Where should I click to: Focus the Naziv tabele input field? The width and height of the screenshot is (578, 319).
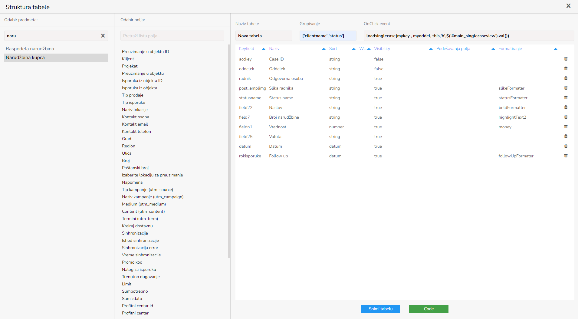pos(264,36)
